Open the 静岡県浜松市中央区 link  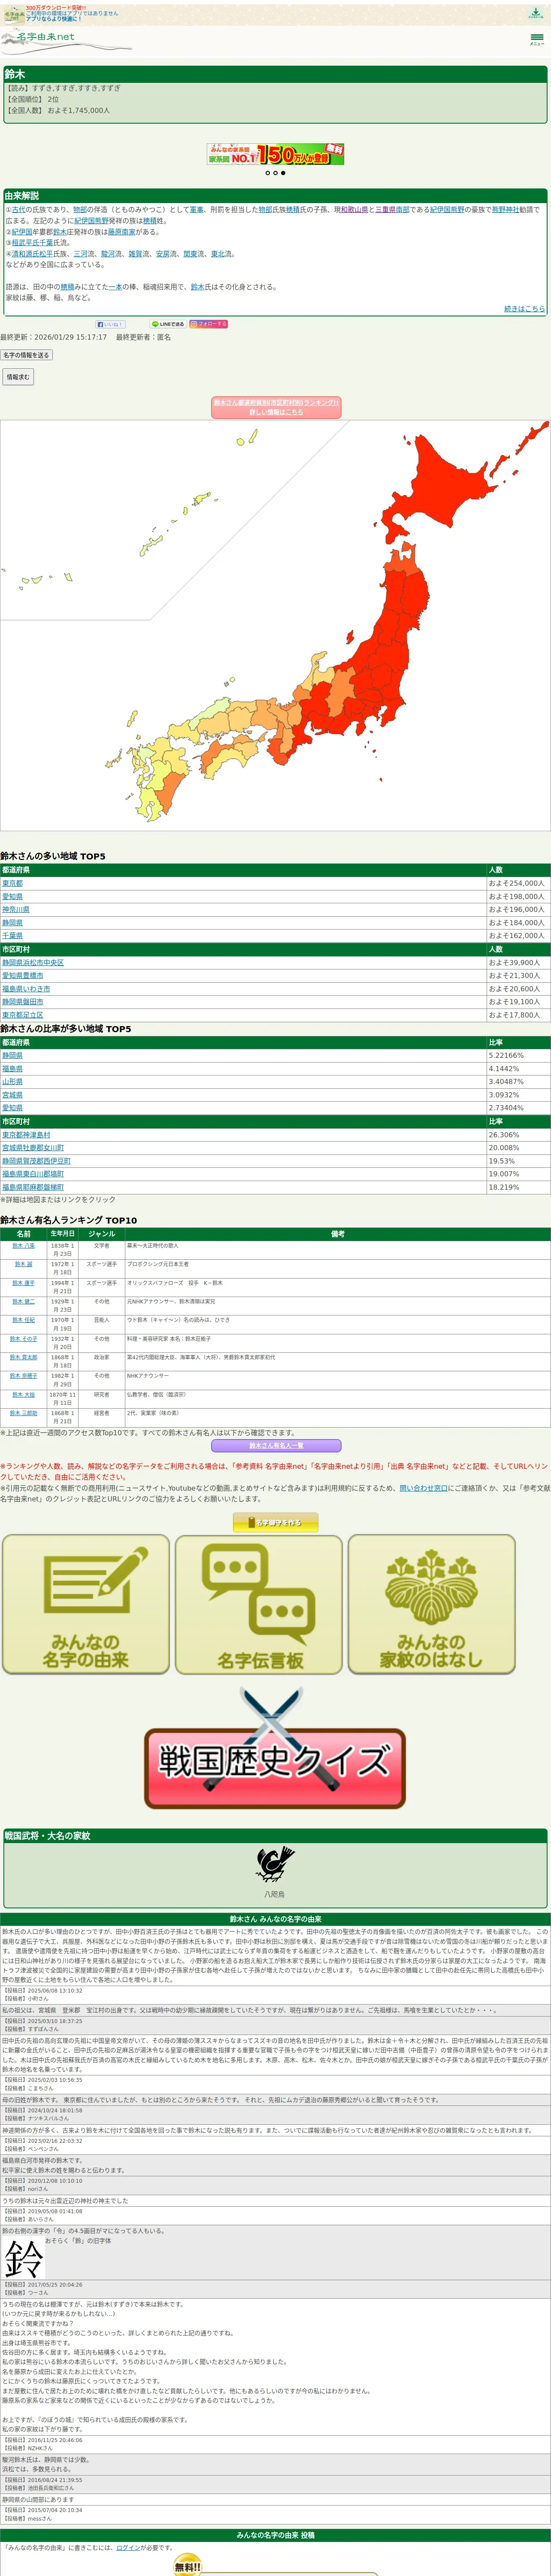(x=33, y=963)
